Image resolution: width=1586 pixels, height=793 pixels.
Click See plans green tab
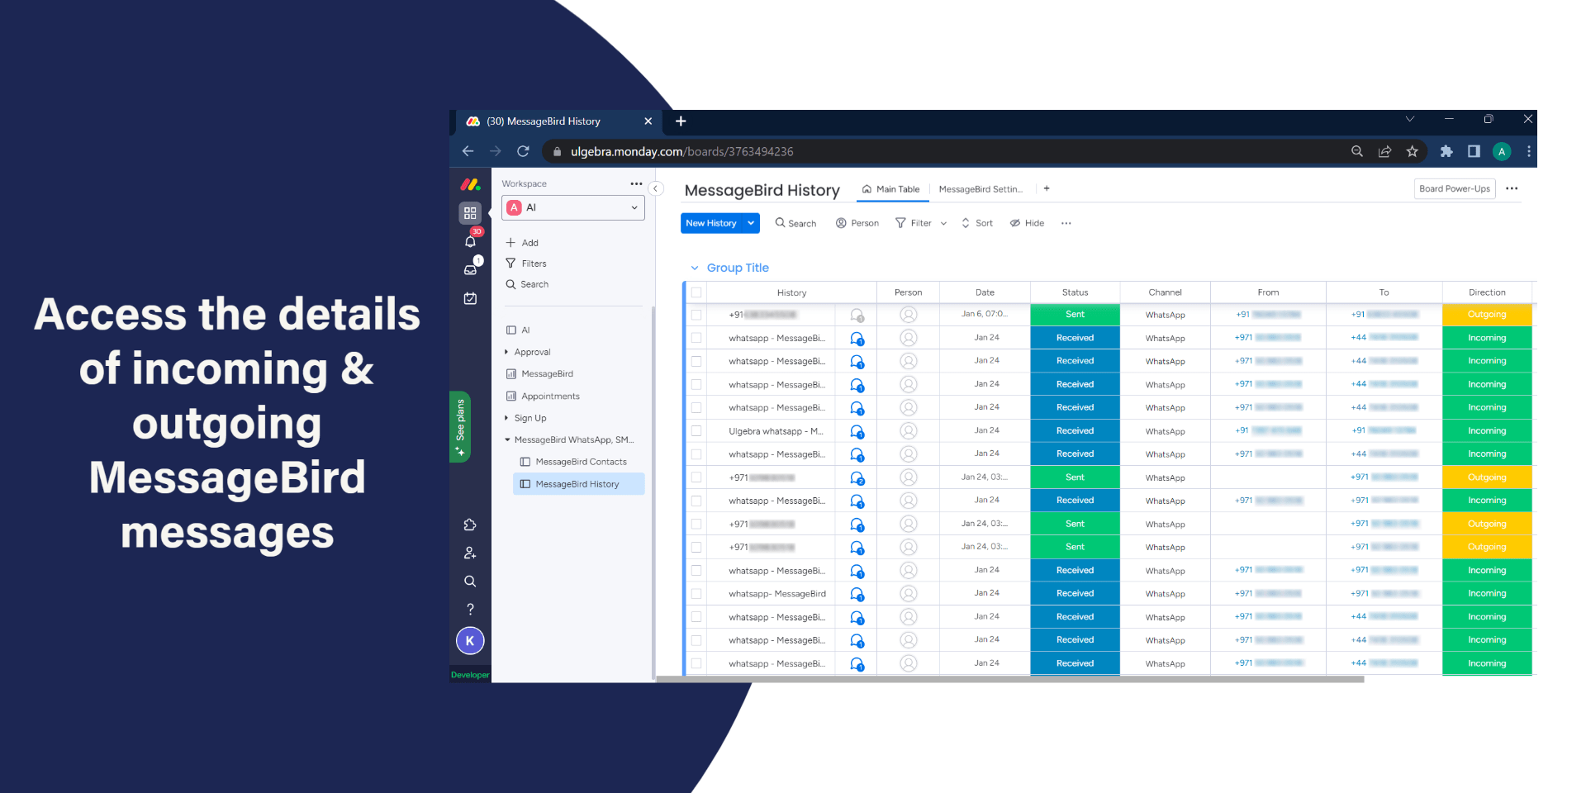tap(460, 427)
